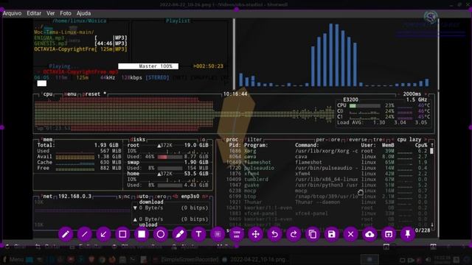Click the proc list scrollbar handle
Viewport: 472px width, 265px height.
pyautogui.click(x=431, y=151)
